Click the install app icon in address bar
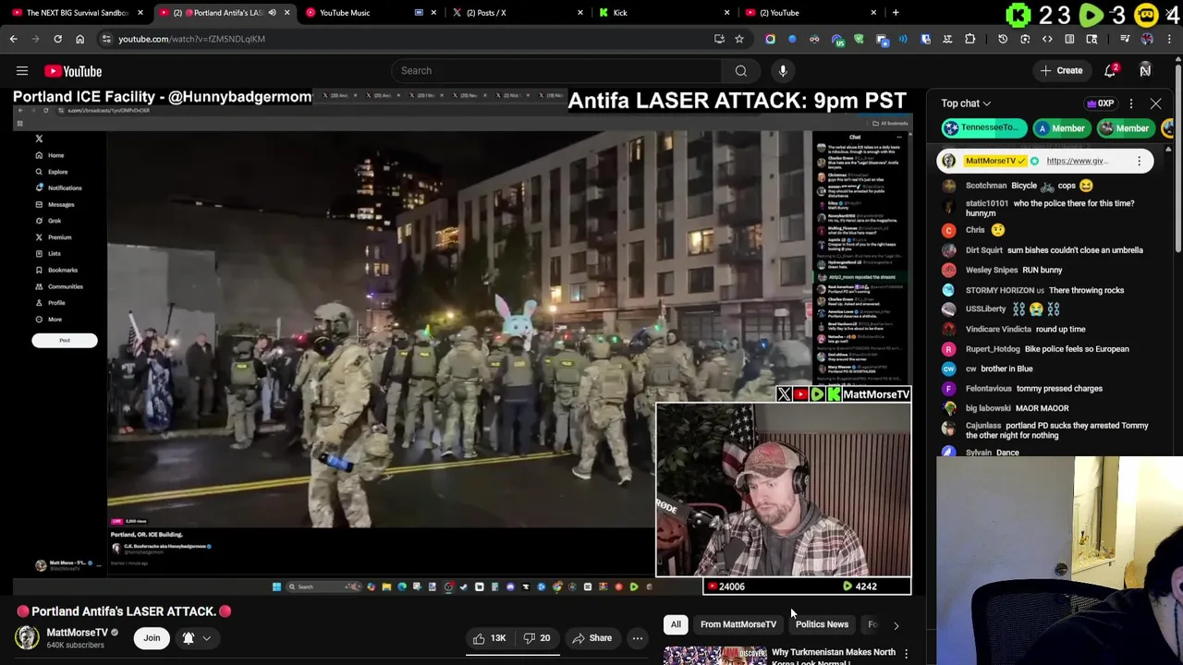This screenshot has width=1183, height=665. click(719, 39)
